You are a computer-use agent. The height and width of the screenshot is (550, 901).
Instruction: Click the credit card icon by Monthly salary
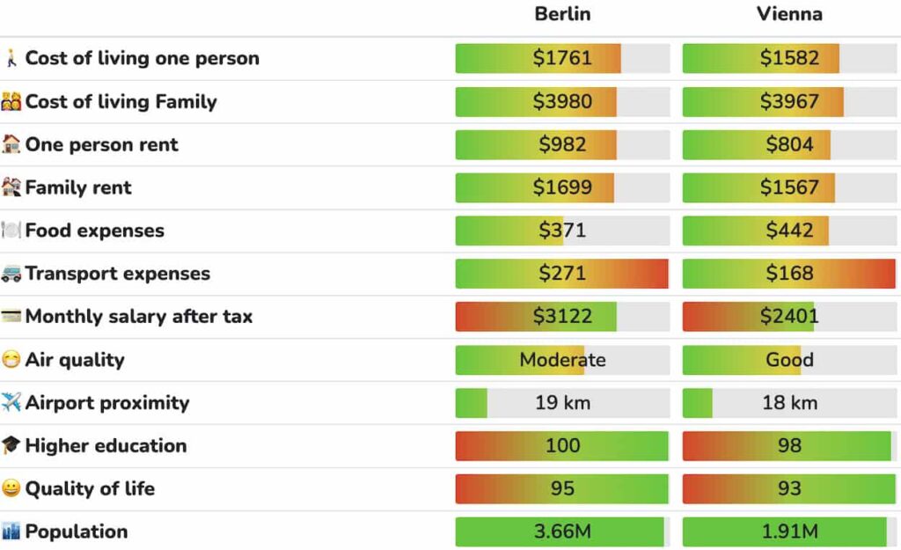(x=11, y=317)
